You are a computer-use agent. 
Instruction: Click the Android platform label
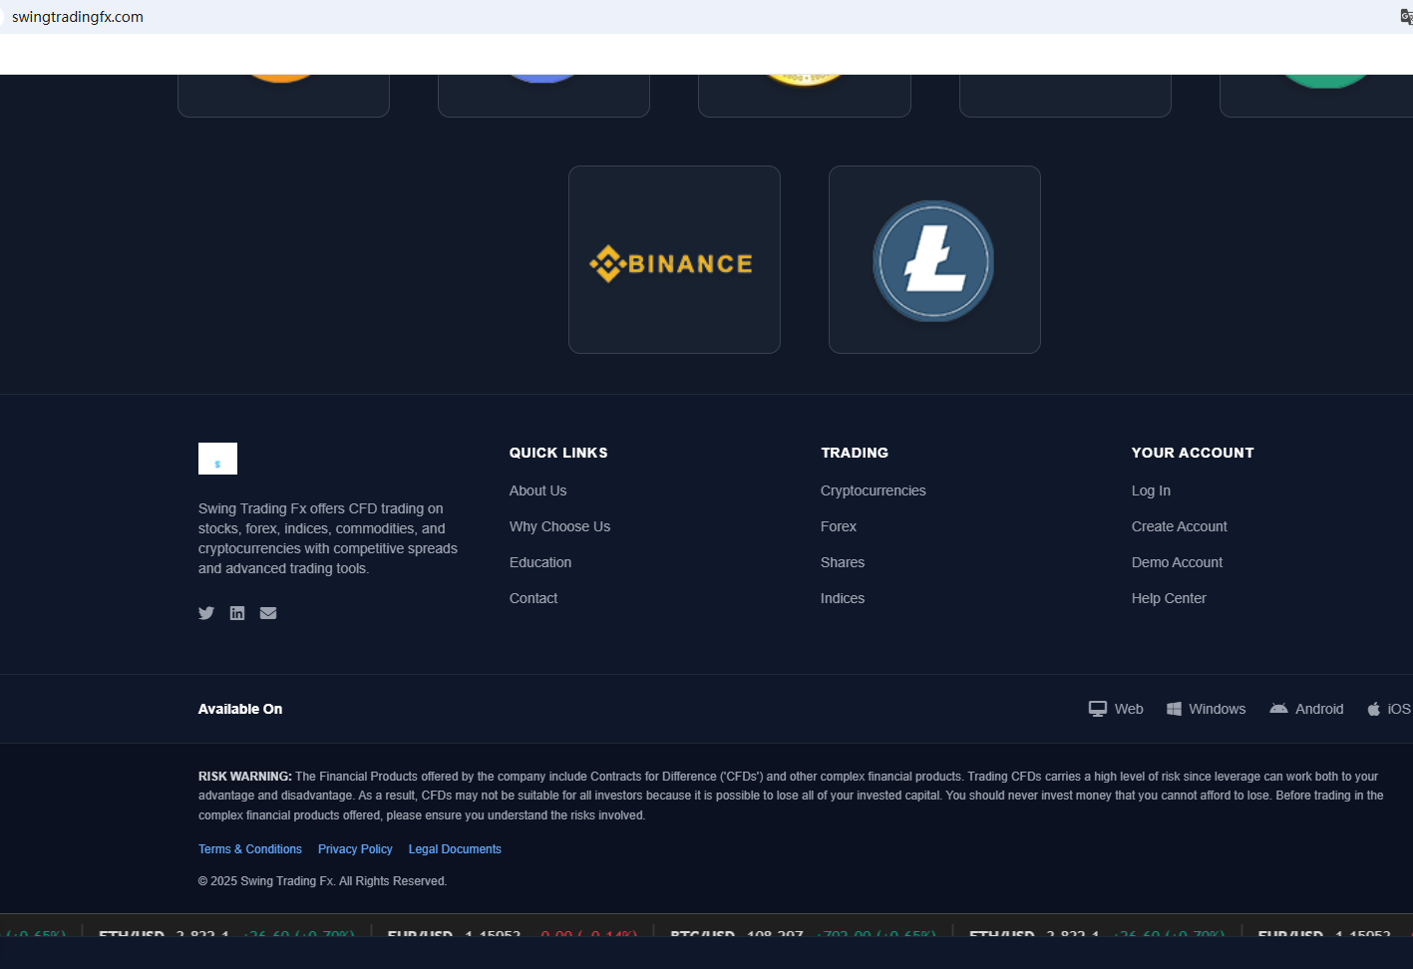pos(1319,709)
